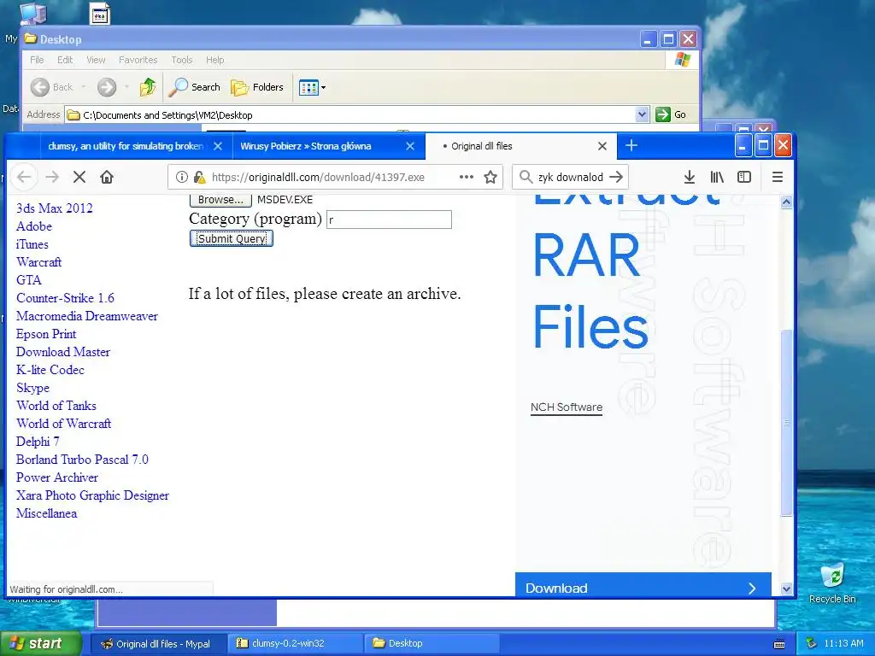Image resolution: width=875 pixels, height=656 pixels.
Task: Switch to Desktop taskbar item
Action: (x=432, y=643)
